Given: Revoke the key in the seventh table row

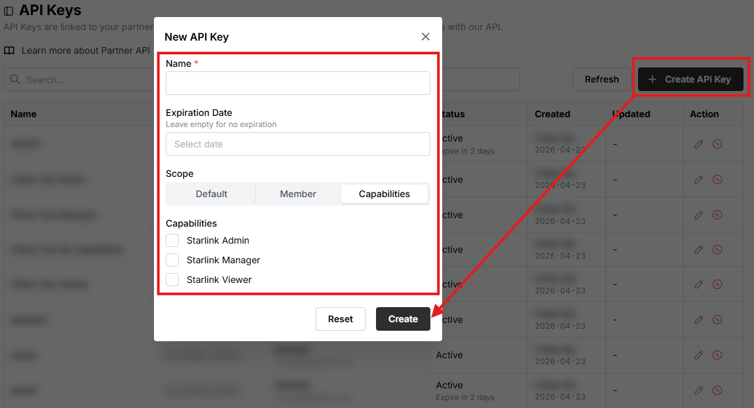Looking at the screenshot, I should (717, 355).
